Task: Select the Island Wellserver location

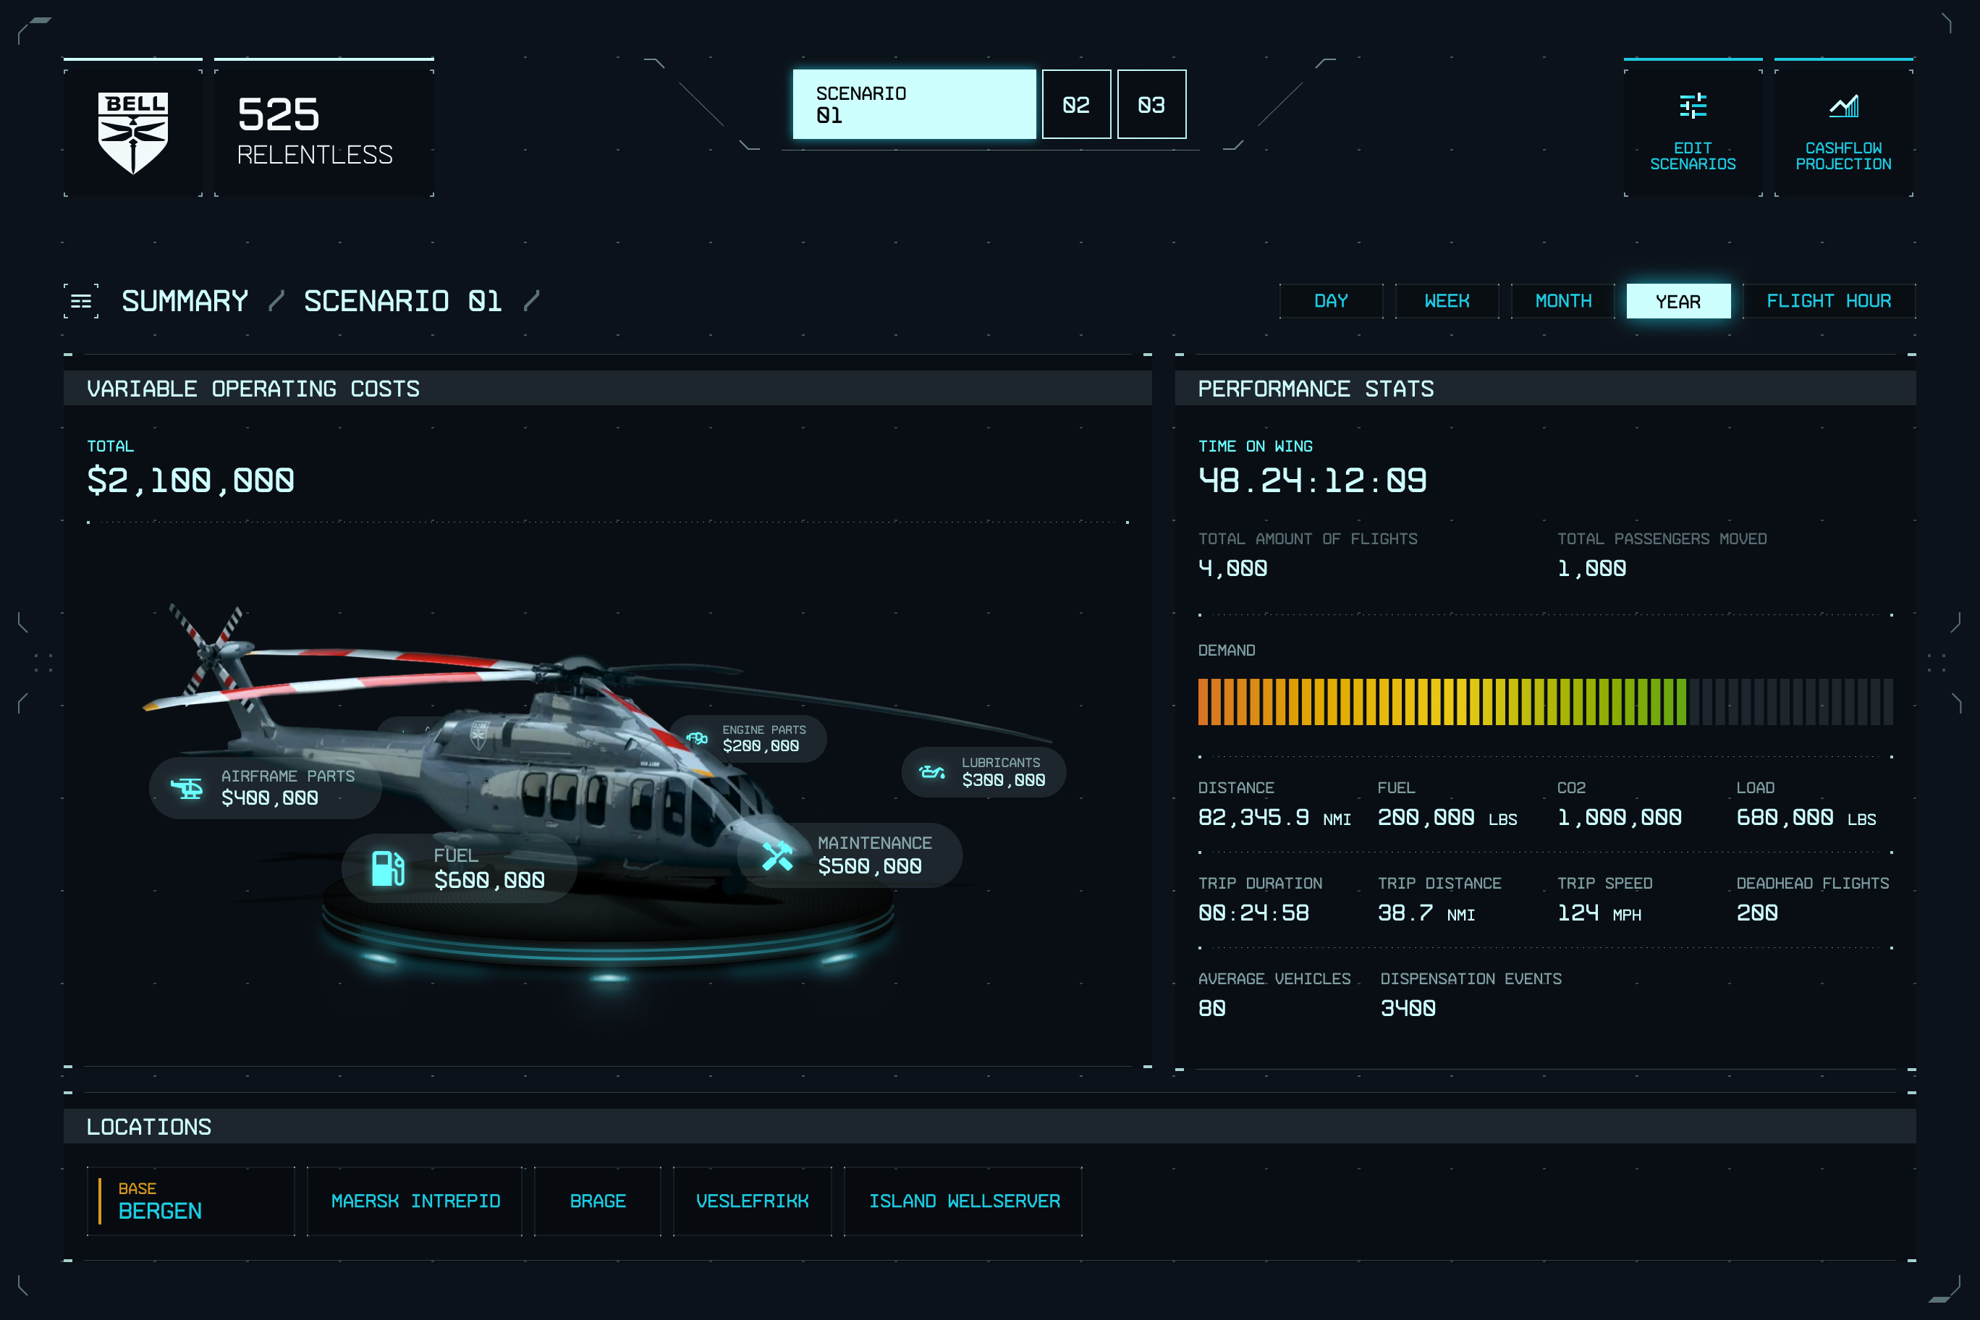Action: (x=964, y=1201)
